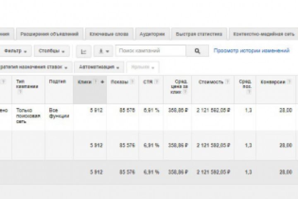
Task: Click help icon beside Показы column
Action: click(x=132, y=82)
